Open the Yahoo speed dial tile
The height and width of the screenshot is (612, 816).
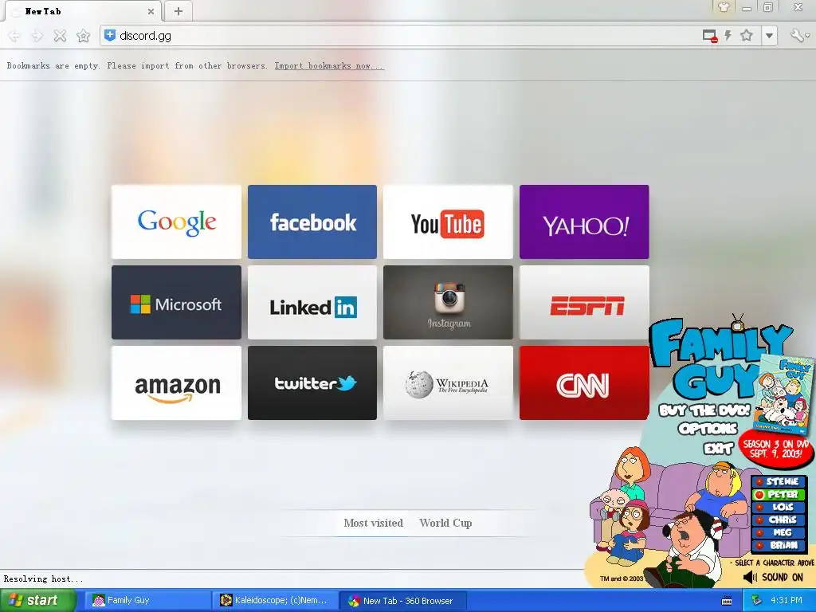(584, 222)
